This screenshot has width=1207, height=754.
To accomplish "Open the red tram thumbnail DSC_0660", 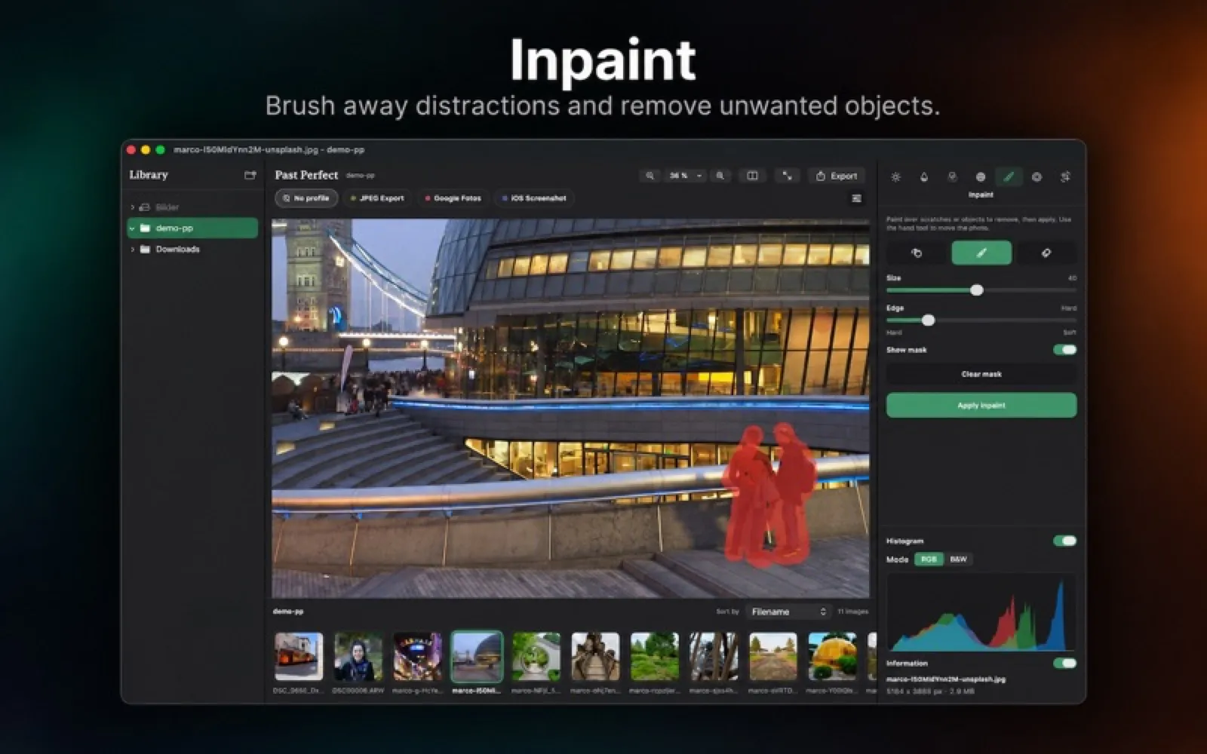I will pyautogui.click(x=299, y=656).
